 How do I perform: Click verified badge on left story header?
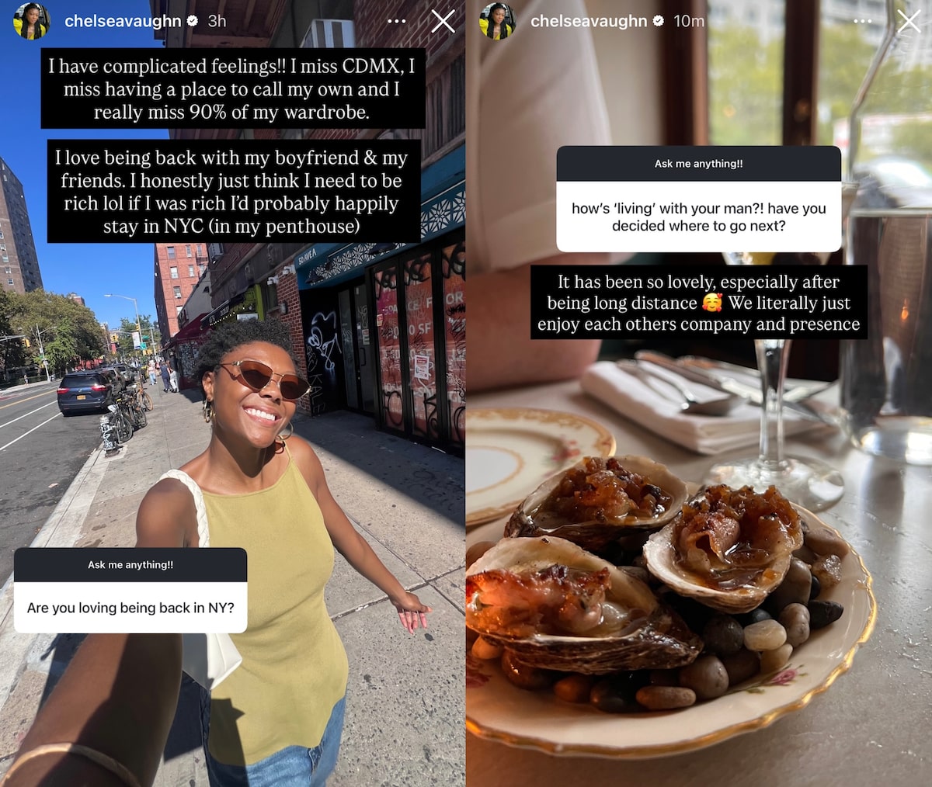[193, 21]
